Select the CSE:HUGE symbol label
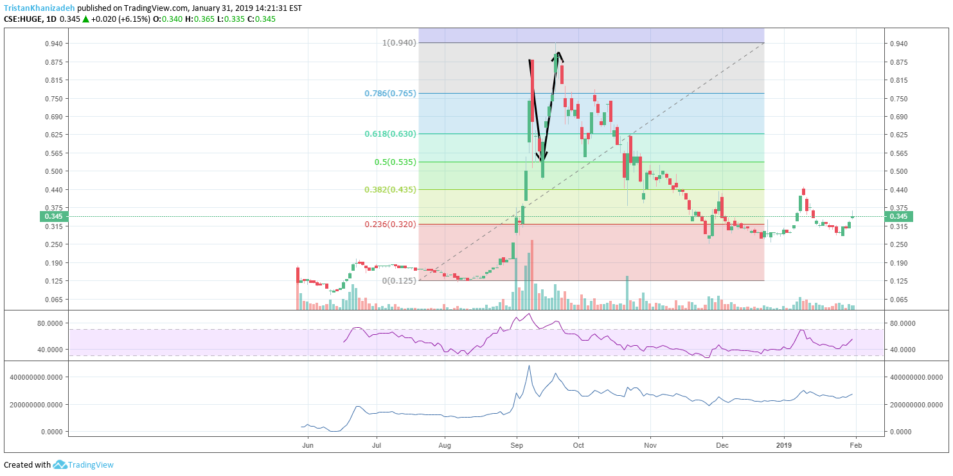 (x=23, y=19)
